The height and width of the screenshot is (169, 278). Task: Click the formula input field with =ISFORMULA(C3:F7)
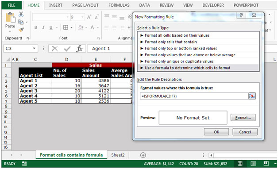(194, 96)
